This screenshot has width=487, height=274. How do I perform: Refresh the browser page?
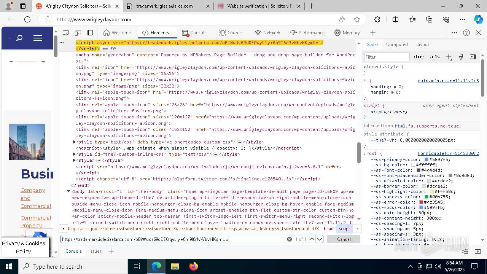click(27, 19)
